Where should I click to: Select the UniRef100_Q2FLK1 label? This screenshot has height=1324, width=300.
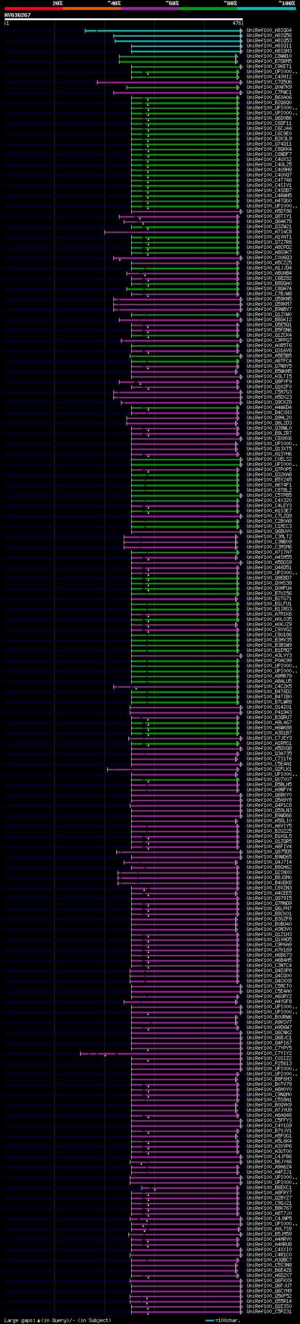pos(269,769)
